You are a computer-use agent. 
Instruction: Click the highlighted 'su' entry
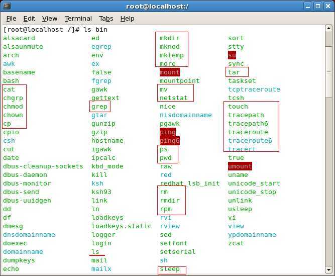point(232,55)
